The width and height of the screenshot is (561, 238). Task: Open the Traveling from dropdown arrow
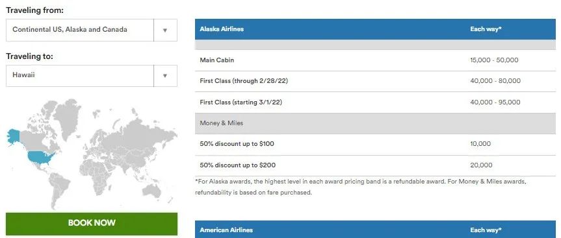click(x=165, y=30)
